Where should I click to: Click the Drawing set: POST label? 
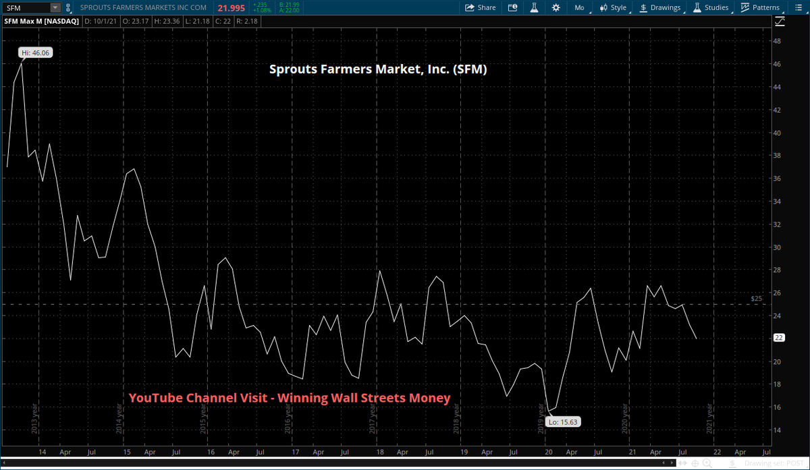[776, 464]
